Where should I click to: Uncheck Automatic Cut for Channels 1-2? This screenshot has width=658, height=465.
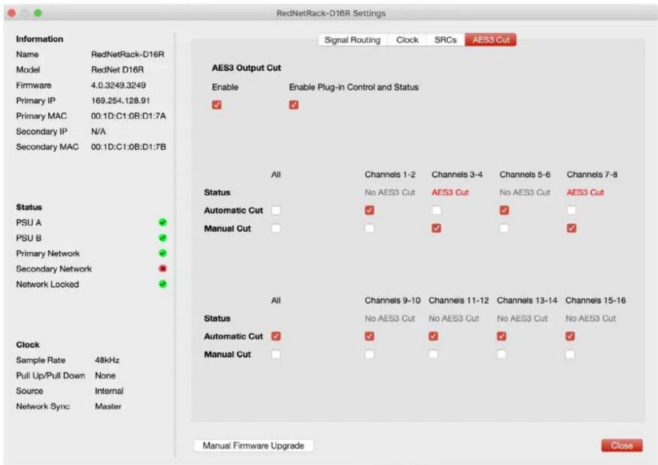coord(369,210)
